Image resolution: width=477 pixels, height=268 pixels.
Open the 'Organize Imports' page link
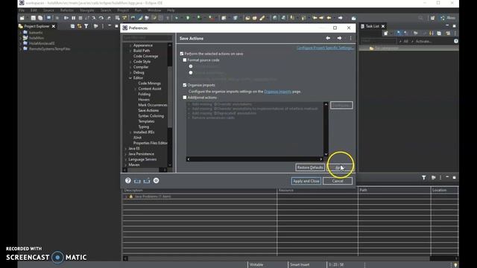coord(277,92)
